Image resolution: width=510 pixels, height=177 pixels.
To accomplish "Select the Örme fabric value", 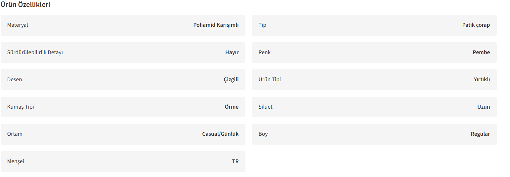I will tap(232, 107).
